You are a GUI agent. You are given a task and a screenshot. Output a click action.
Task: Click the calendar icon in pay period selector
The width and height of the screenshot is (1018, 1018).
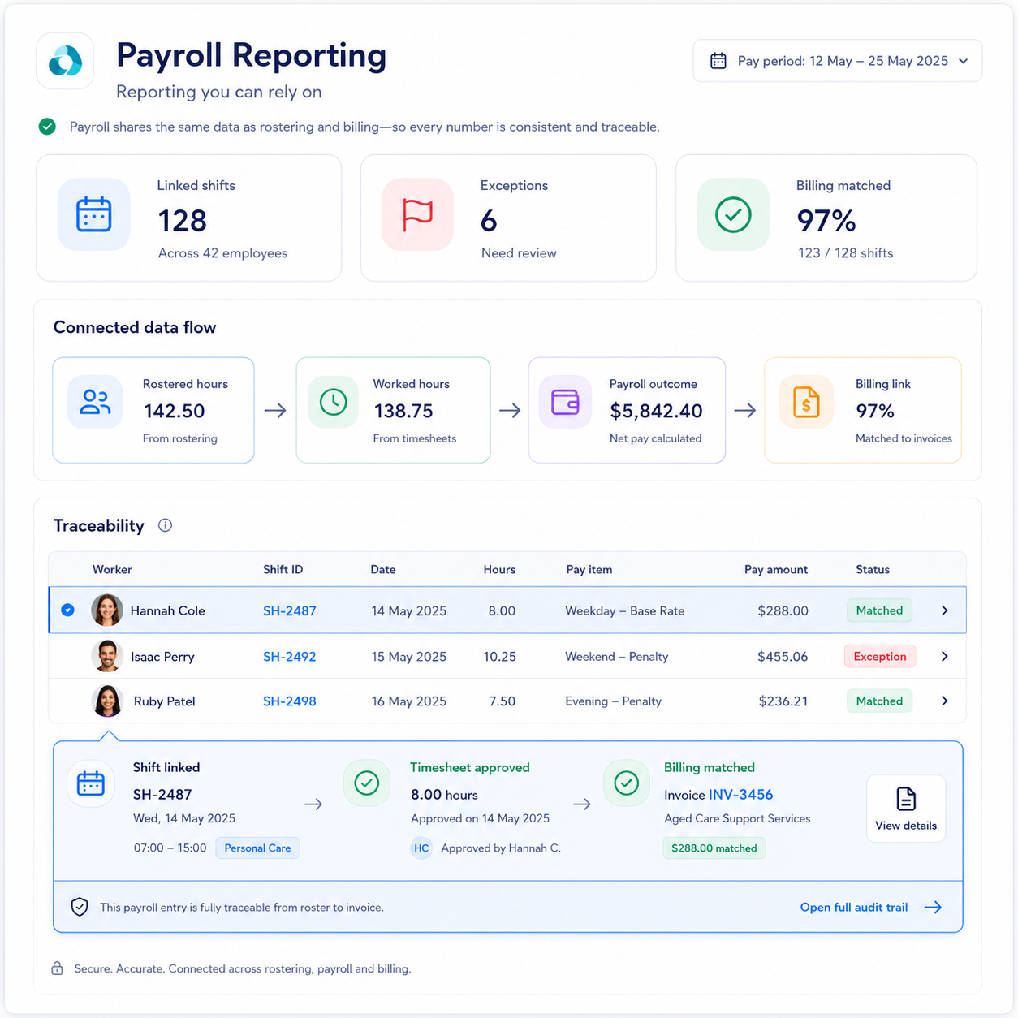[x=718, y=61]
